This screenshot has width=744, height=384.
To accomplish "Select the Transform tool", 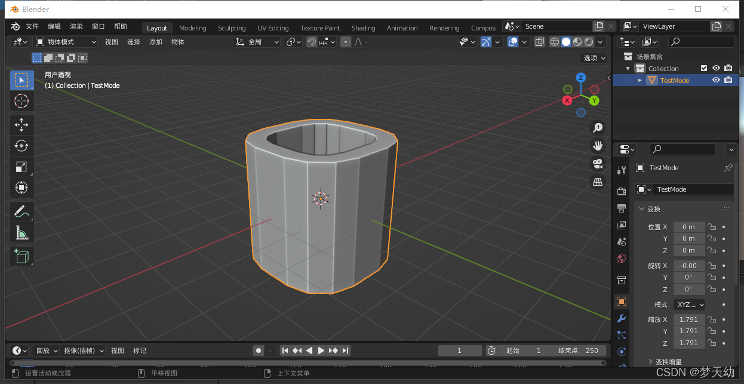I will pyautogui.click(x=21, y=188).
